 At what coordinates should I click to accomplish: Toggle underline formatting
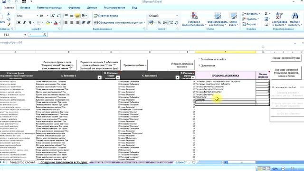tap(30, 23)
